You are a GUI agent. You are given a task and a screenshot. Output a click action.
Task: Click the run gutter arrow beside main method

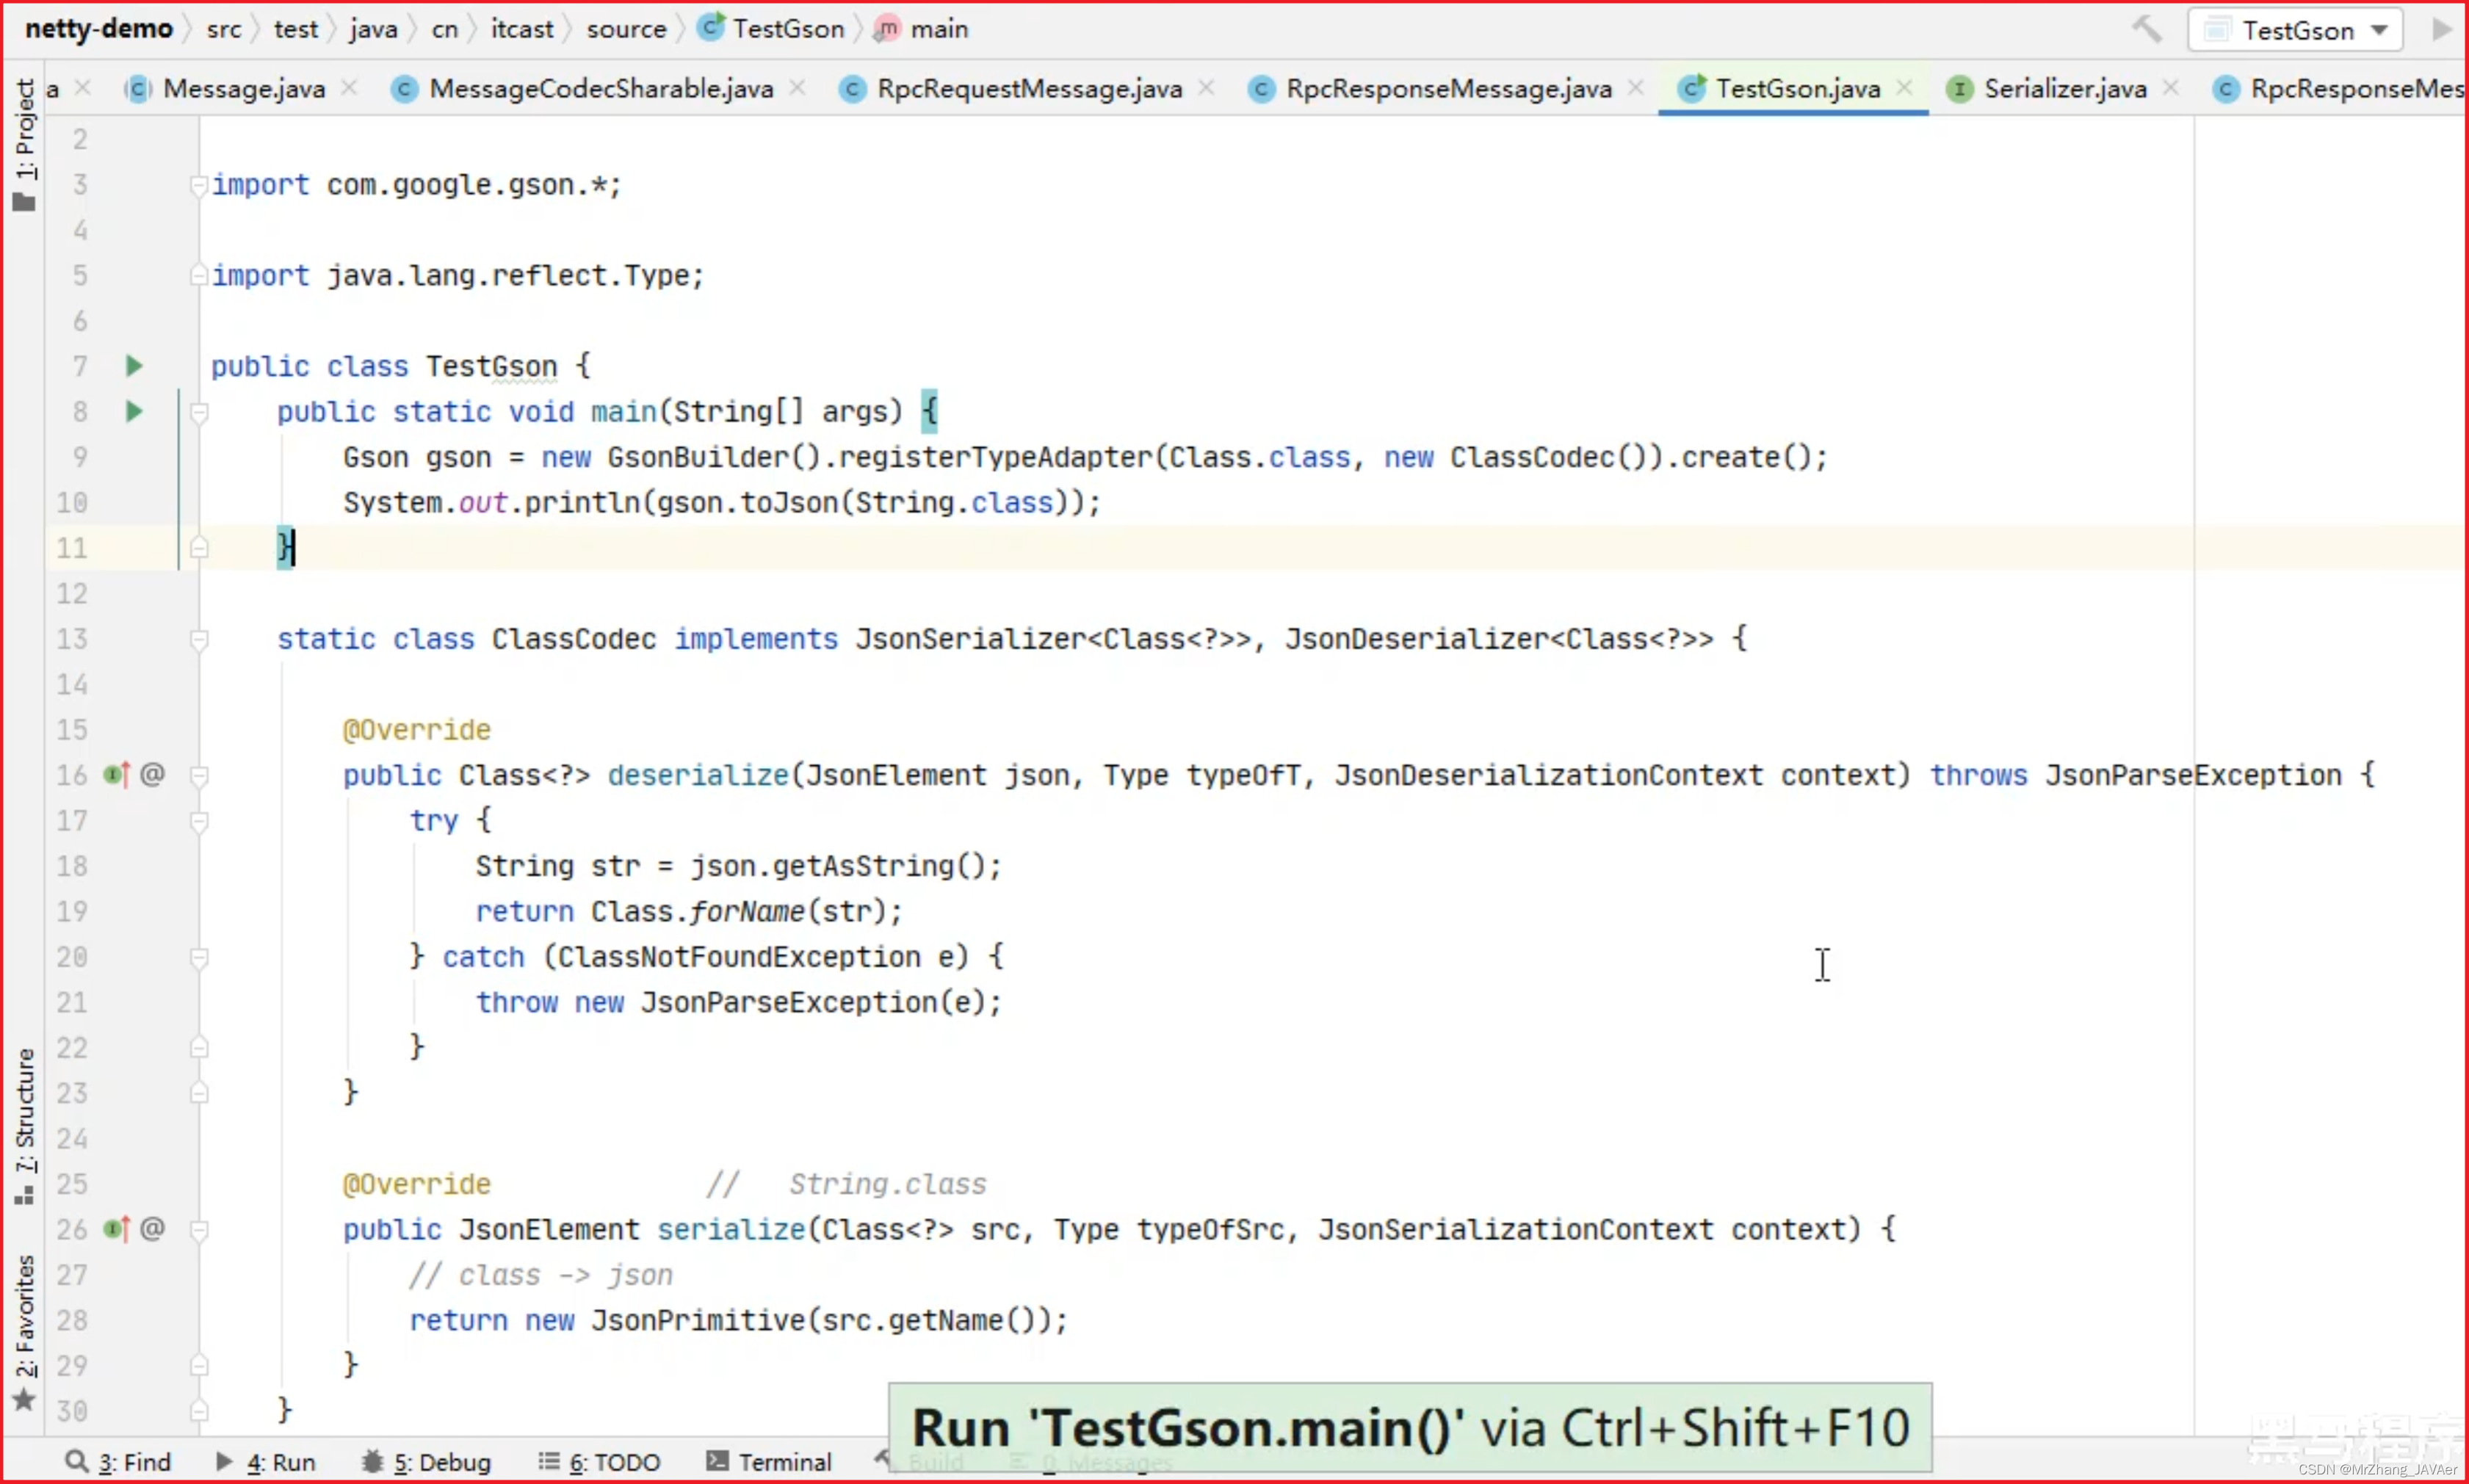pos(134,411)
